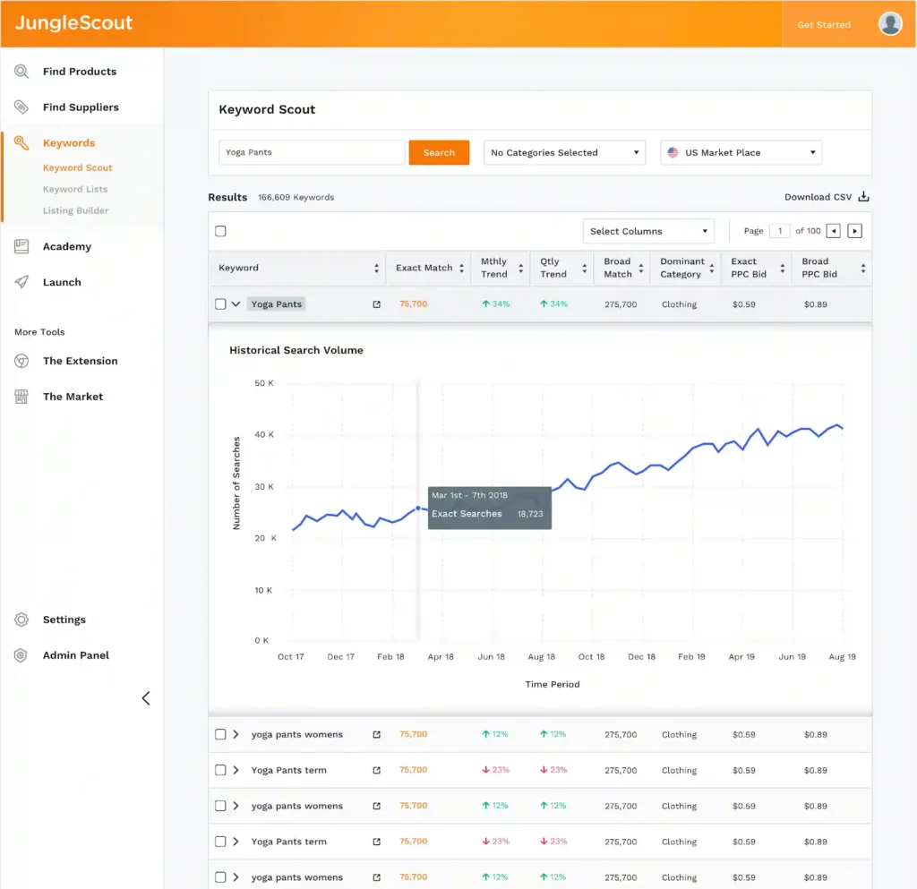Open the user profile avatar

(x=889, y=24)
